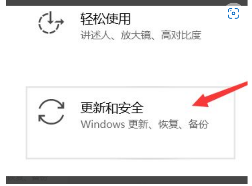The image size is (252, 186).
Task: Click the dark gray bar at the top
Action: [127, 3]
